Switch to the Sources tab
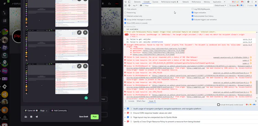Viewport: 258px width, 126px height. (x=155, y=2)
